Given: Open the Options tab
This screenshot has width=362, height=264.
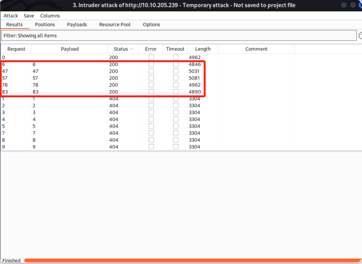Looking at the screenshot, I should tap(151, 24).
